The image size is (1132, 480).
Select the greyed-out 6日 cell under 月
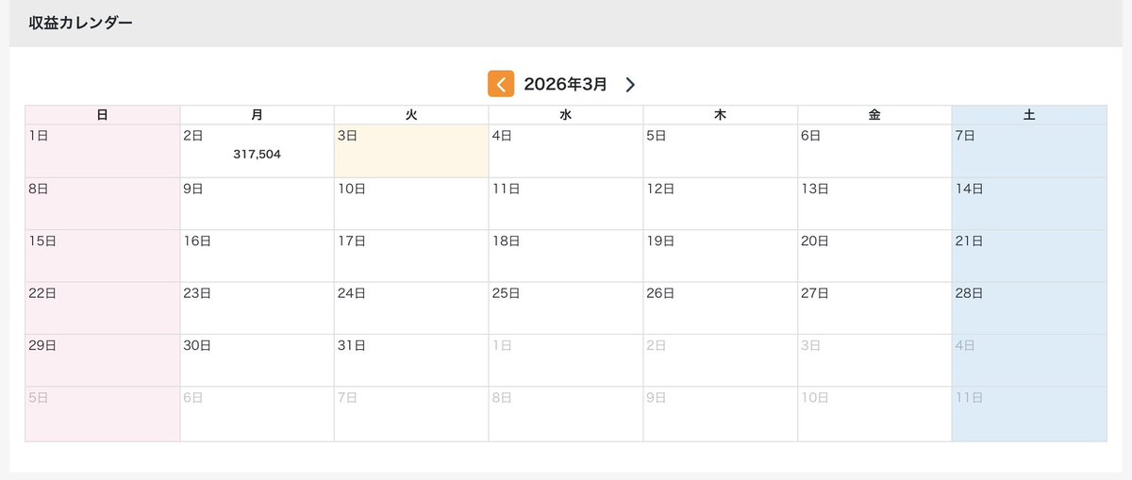258,414
